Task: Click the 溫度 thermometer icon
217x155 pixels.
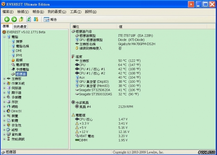Action: tap(73, 56)
